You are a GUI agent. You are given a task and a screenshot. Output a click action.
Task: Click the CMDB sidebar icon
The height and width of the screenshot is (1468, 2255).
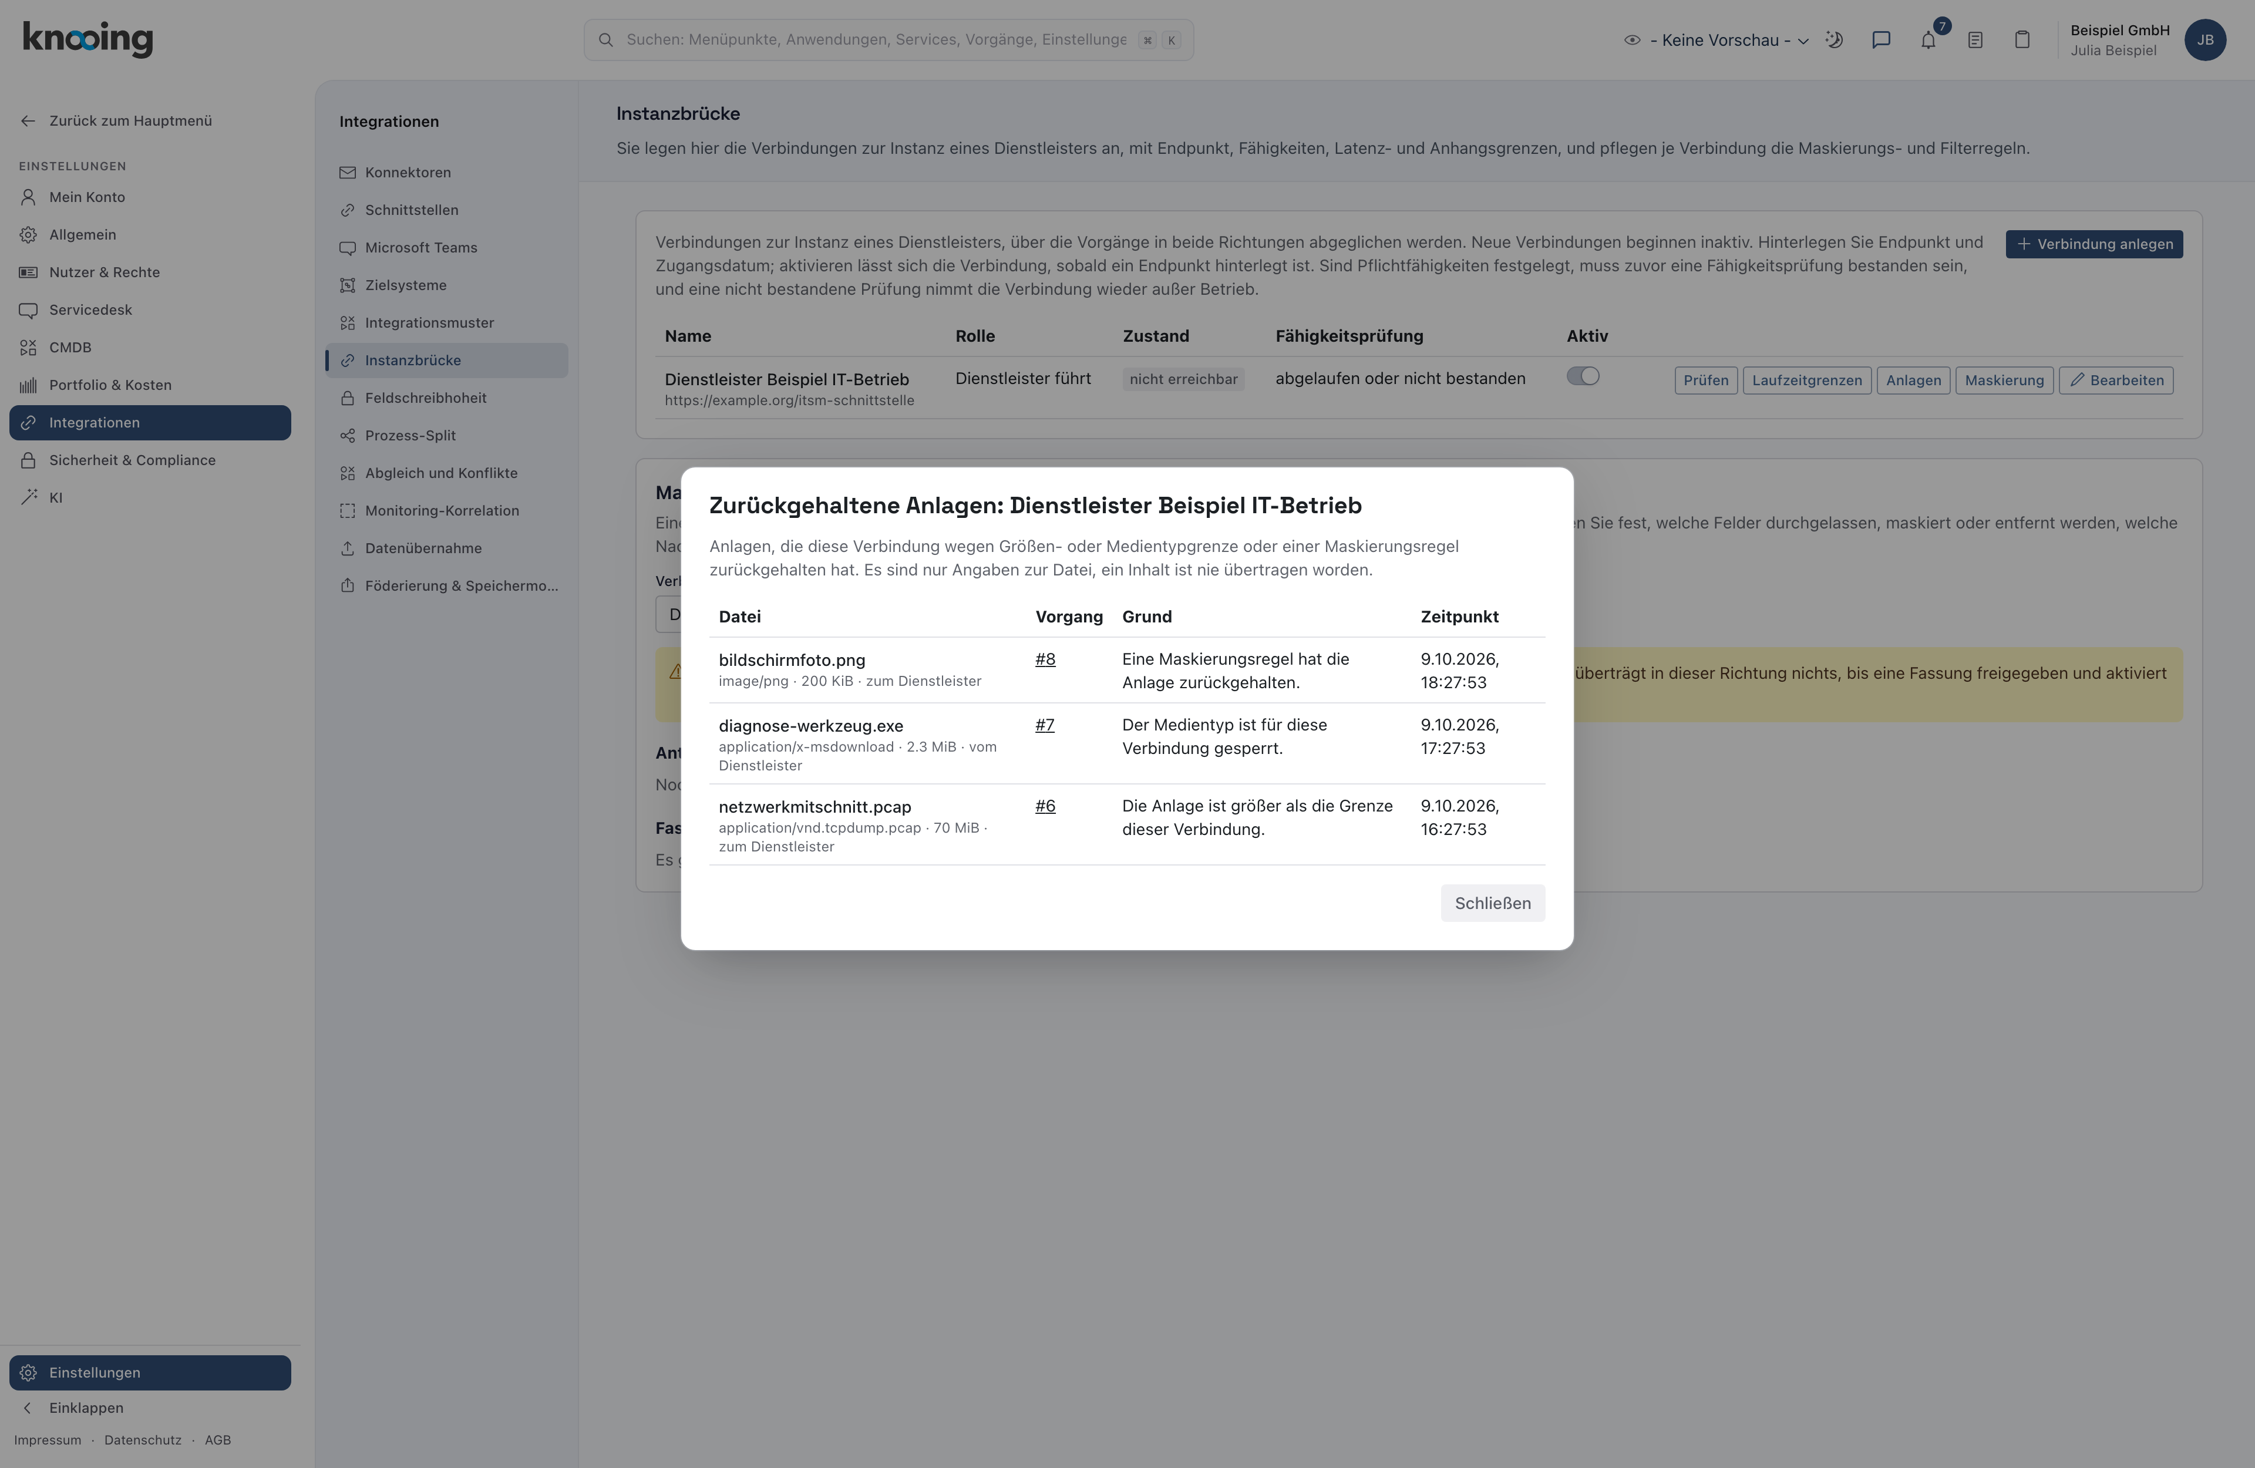click(28, 348)
